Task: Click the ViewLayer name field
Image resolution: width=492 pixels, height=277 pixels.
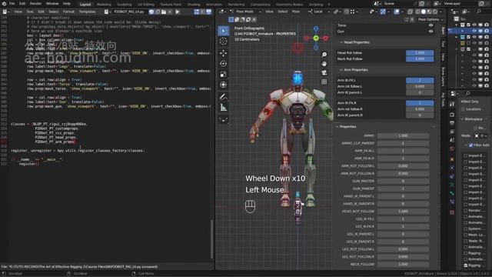Action: (460, 4)
